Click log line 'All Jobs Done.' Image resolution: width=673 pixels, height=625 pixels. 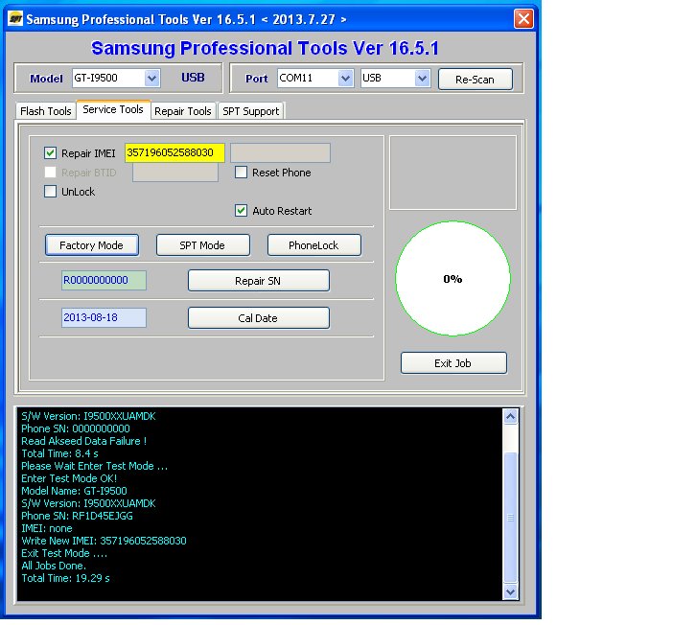tap(54, 566)
